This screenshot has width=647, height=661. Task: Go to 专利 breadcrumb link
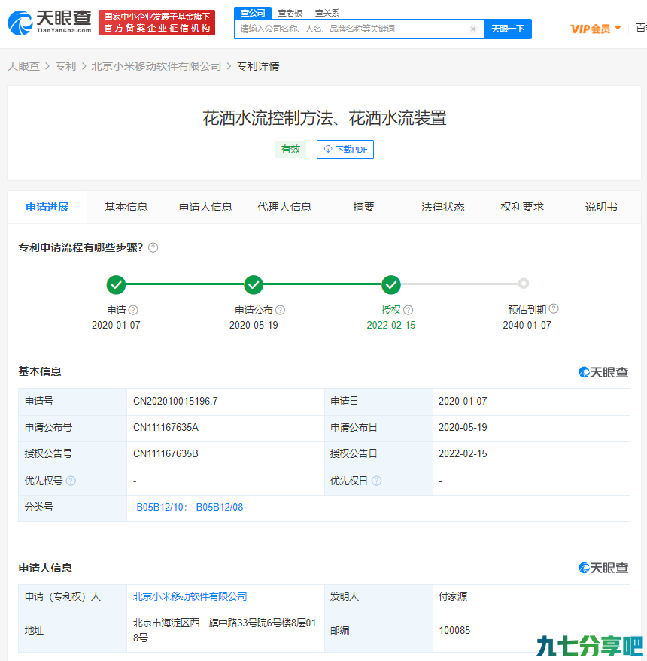pos(65,66)
